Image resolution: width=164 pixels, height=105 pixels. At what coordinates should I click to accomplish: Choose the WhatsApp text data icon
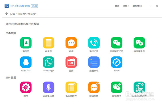(x=48, y=62)
